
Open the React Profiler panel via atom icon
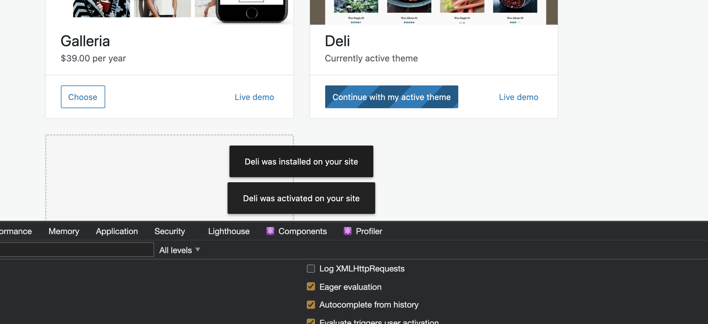(x=347, y=231)
